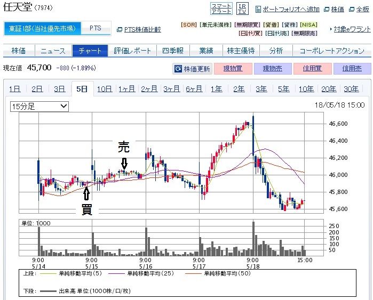Switch to the PTS market tab
The height and width of the screenshot is (300, 373).
coord(96,28)
